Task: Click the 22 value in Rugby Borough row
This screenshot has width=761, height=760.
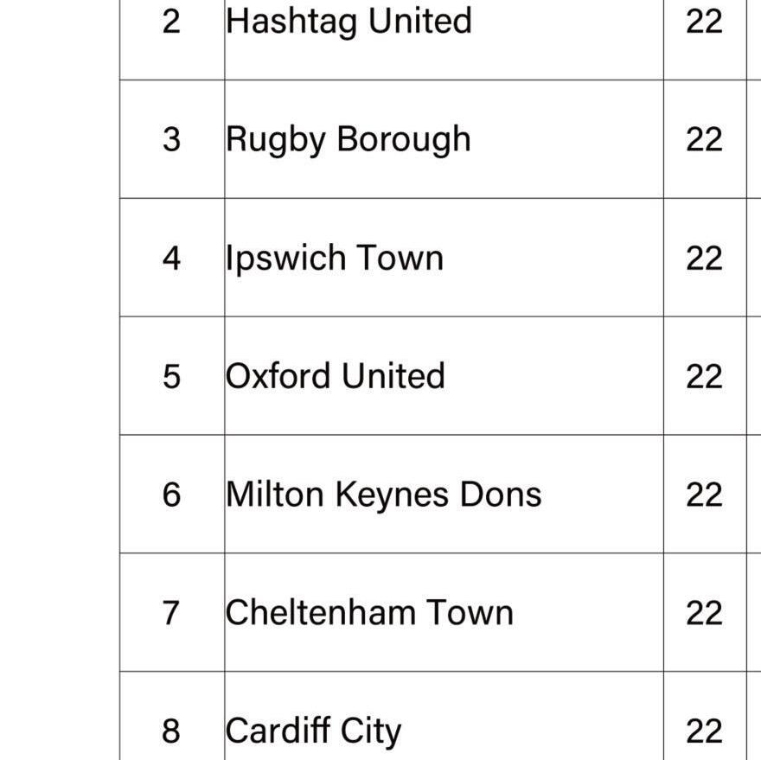Action: pyautogui.click(x=704, y=140)
